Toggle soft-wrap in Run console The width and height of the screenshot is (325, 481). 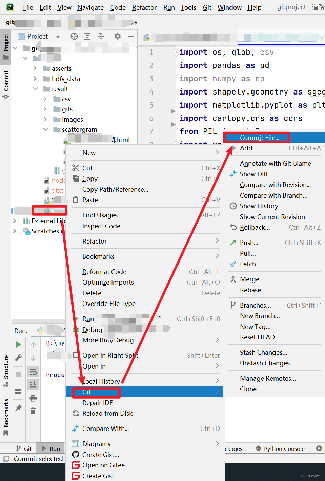pyautogui.click(x=33, y=372)
